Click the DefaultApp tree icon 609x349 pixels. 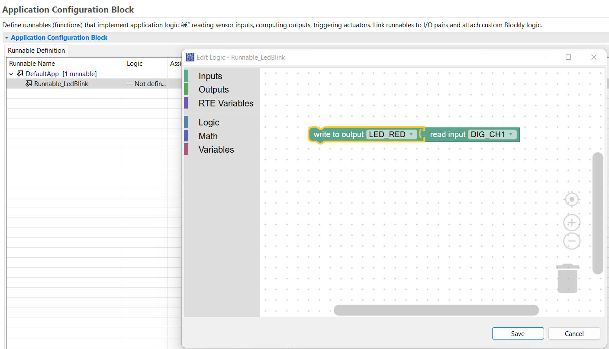[x=20, y=74]
